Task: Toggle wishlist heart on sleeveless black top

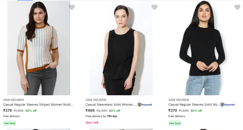Action: [154, 7]
